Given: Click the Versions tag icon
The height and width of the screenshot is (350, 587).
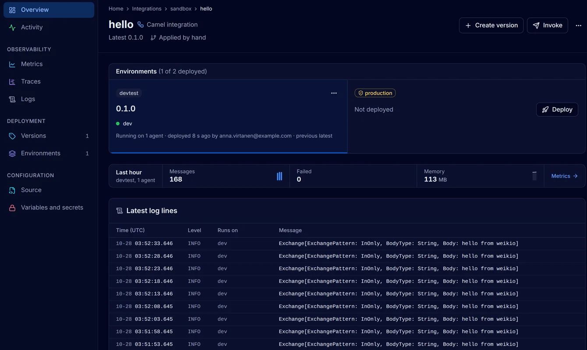Looking at the screenshot, I should pyautogui.click(x=12, y=136).
